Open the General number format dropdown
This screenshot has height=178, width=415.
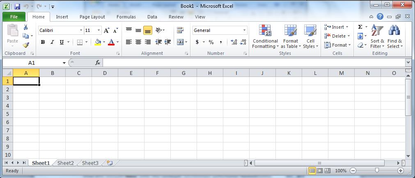coord(244,30)
